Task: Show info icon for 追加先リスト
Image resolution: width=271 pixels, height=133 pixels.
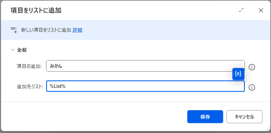Action: click(252, 88)
